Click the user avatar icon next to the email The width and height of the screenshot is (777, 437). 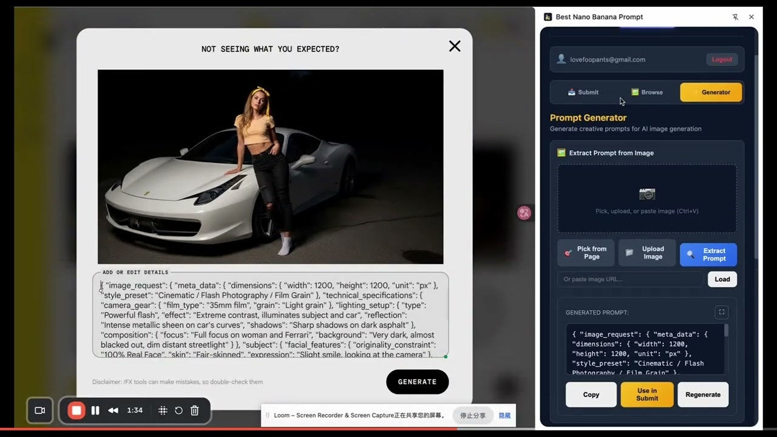tap(562, 59)
